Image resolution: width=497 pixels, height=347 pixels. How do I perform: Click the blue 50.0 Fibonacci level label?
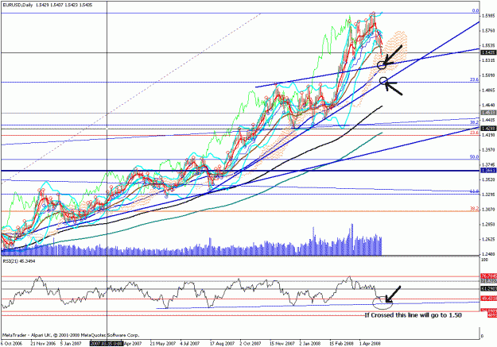click(x=475, y=157)
